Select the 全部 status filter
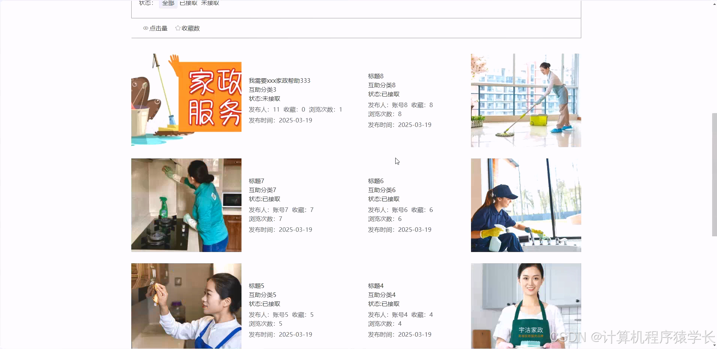The width and height of the screenshot is (717, 349). tap(168, 4)
